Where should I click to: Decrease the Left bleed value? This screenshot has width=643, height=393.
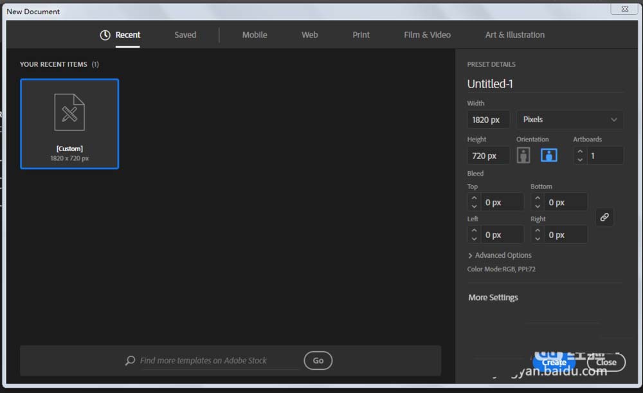pos(474,239)
